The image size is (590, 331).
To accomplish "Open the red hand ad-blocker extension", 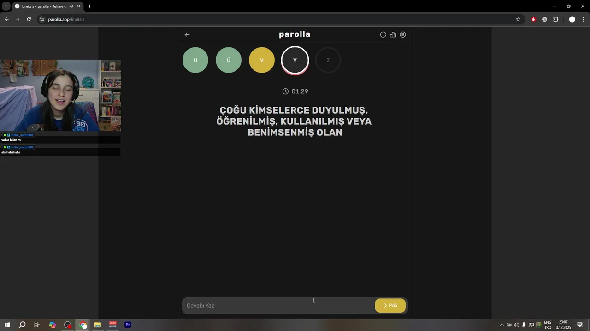I will click(534, 19).
